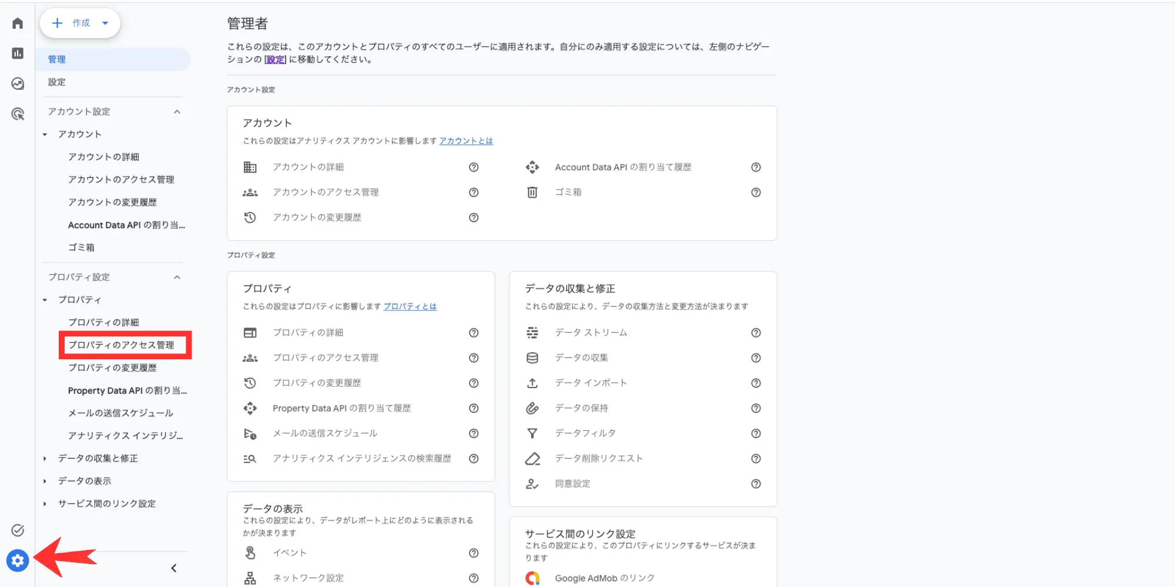The width and height of the screenshot is (1175, 587).
Task: Click help icon for データ ストリーム
Action: pyautogui.click(x=756, y=333)
